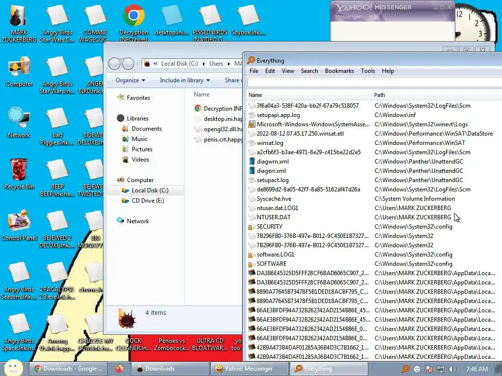Open the volume speaker tray icon
The height and width of the screenshot is (376, 502).
[452, 369]
